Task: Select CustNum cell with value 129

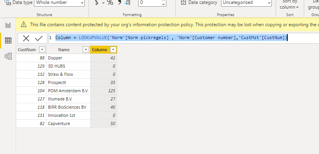Action: [x=31, y=66]
